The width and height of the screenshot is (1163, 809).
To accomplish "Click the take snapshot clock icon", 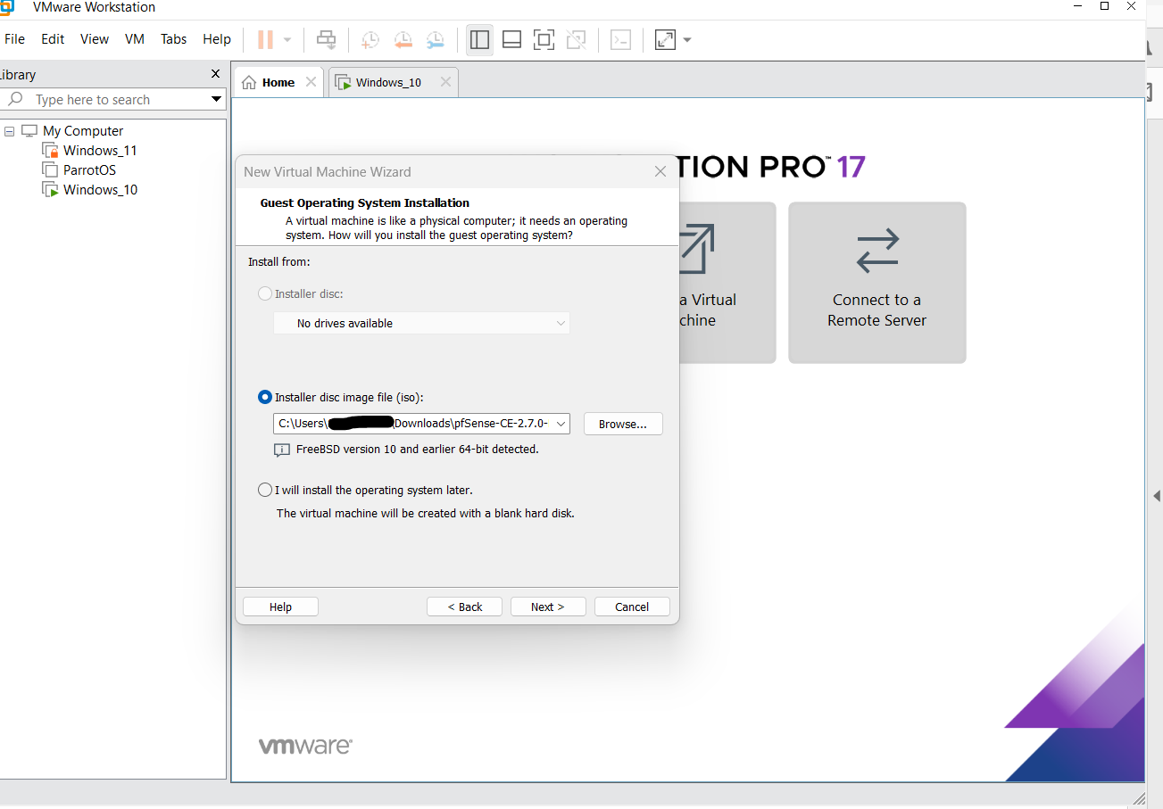I will 370,39.
